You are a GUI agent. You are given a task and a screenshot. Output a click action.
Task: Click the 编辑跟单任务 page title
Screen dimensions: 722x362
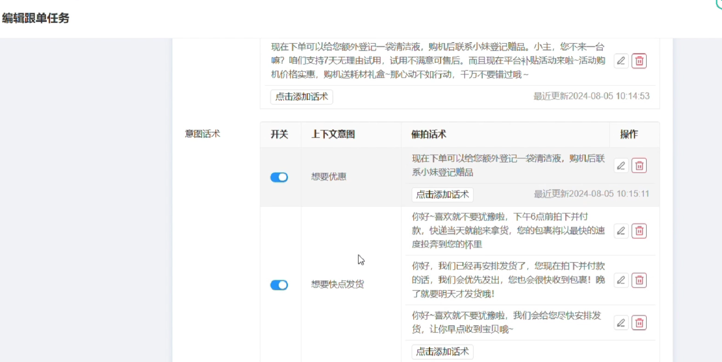tap(35, 18)
